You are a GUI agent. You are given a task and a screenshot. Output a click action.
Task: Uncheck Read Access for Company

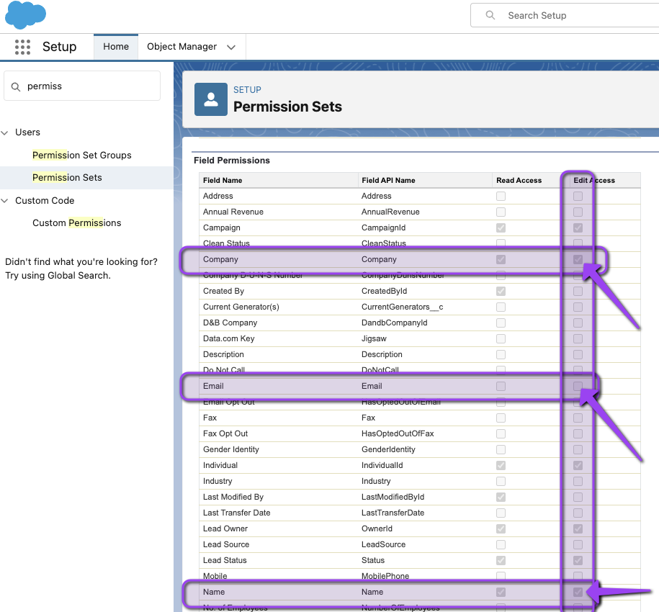point(501,260)
